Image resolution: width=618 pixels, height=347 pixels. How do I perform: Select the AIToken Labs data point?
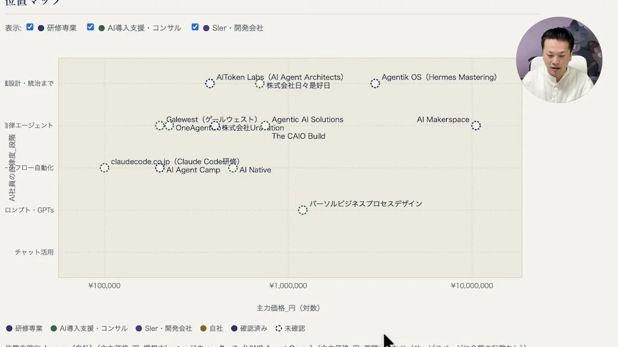(x=210, y=83)
